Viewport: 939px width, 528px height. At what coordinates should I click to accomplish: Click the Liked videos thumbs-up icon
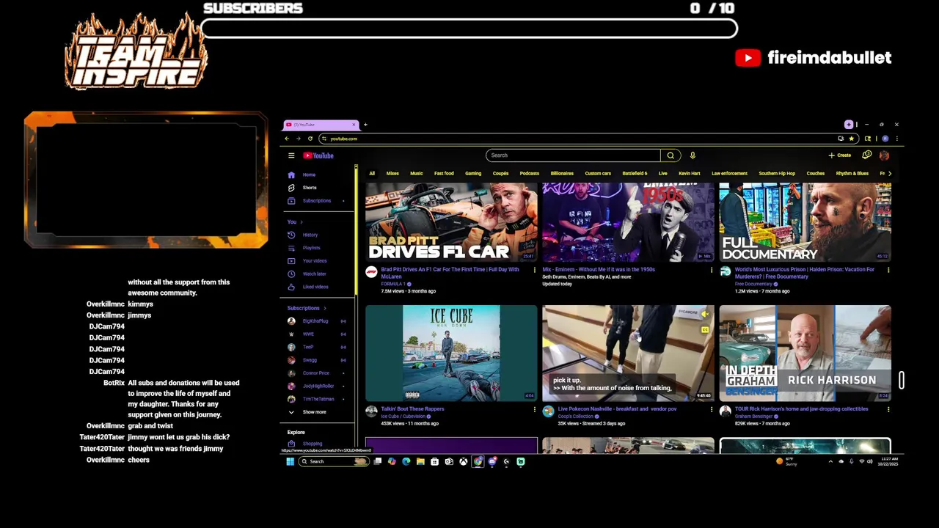(291, 287)
